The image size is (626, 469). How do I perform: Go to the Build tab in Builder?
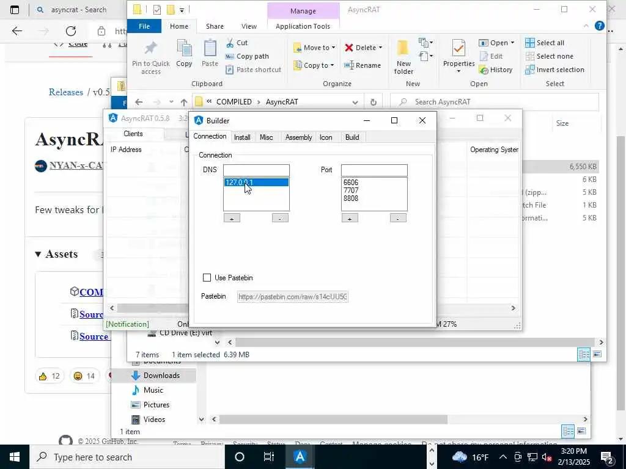click(x=352, y=137)
